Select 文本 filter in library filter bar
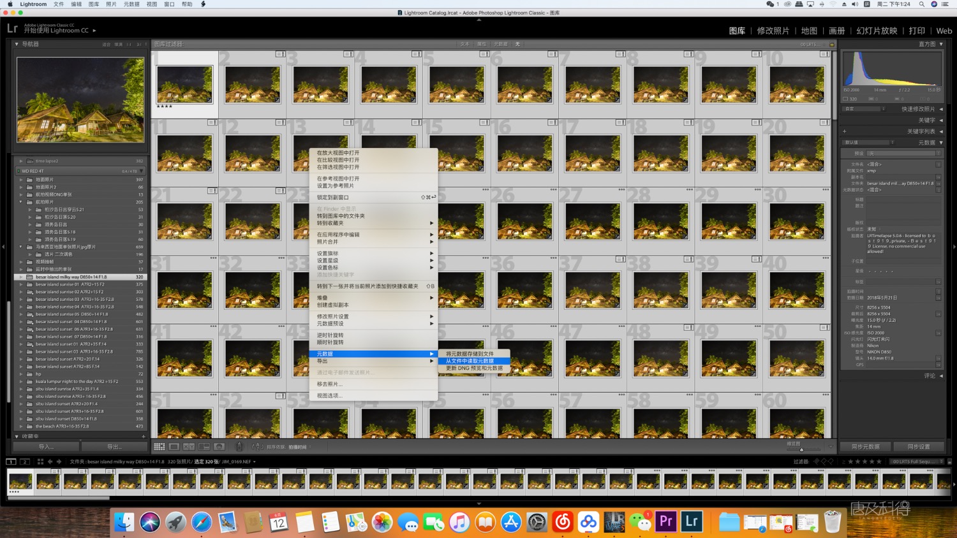The width and height of the screenshot is (957, 538). click(464, 44)
